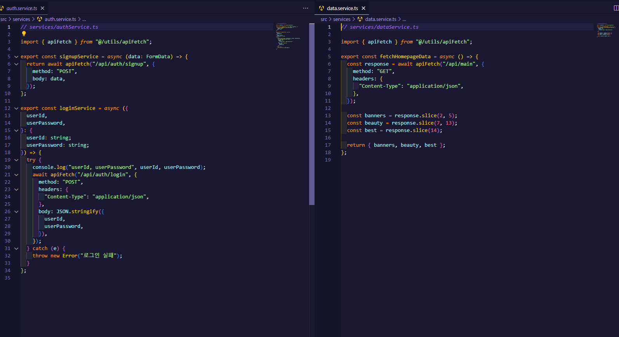Collapse the headers fold at line 23

[x=16, y=189]
